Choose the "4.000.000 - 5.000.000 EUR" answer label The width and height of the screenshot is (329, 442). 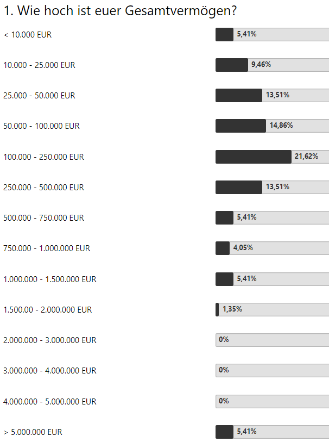pyautogui.click(x=49, y=402)
